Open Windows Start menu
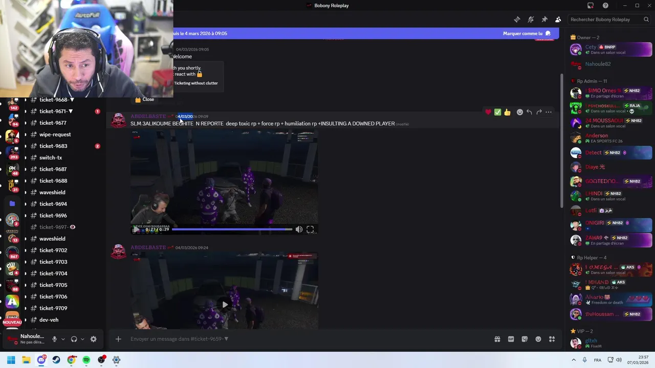This screenshot has height=368, width=655. 11,360
